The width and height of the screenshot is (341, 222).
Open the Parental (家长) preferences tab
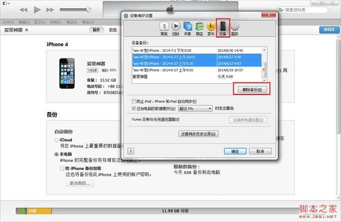(x=211, y=29)
